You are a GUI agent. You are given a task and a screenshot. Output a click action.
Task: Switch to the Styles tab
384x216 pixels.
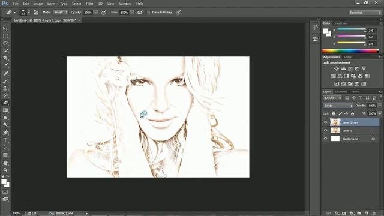(x=347, y=57)
